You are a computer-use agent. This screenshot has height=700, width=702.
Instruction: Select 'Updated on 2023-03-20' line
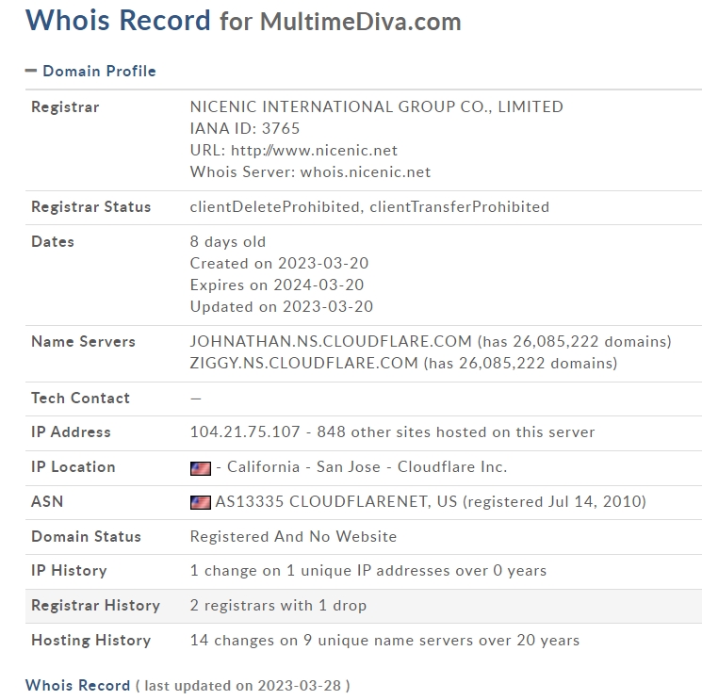(282, 306)
